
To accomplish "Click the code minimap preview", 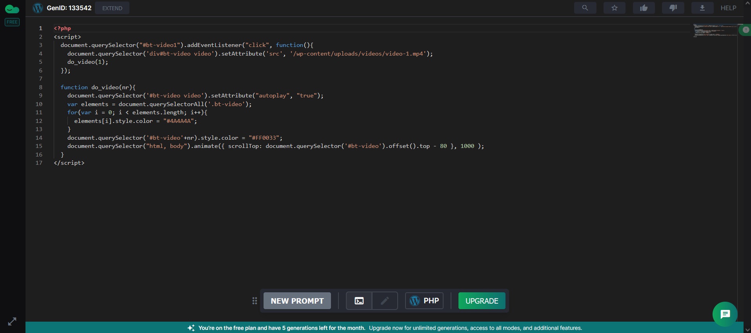I will [715, 31].
